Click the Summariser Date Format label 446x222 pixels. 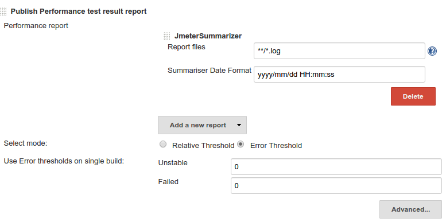click(x=210, y=71)
